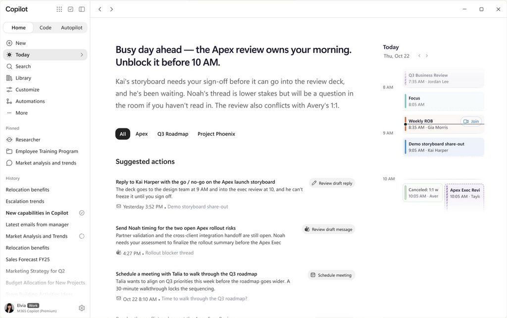507x318 pixels.
Task: Click Teams icon beside 4:27 PM
Action: point(119,253)
